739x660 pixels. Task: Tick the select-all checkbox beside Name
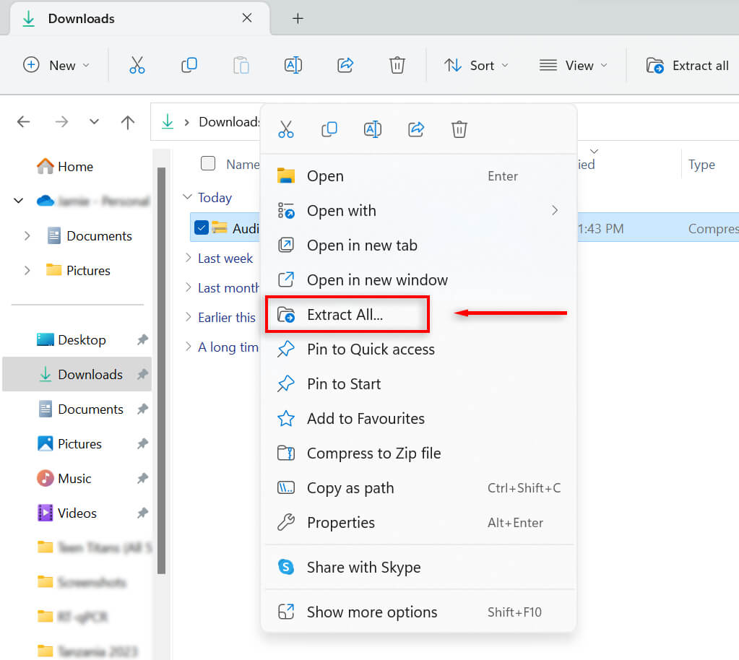click(x=208, y=163)
